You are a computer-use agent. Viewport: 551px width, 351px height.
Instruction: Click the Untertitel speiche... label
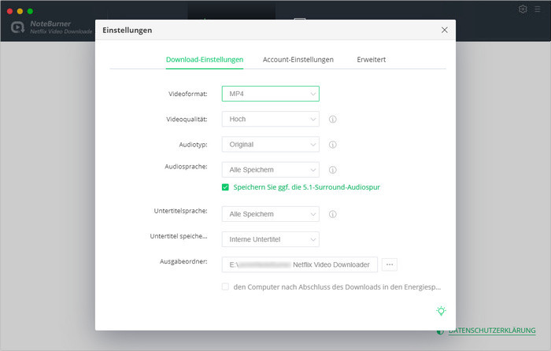179,236
